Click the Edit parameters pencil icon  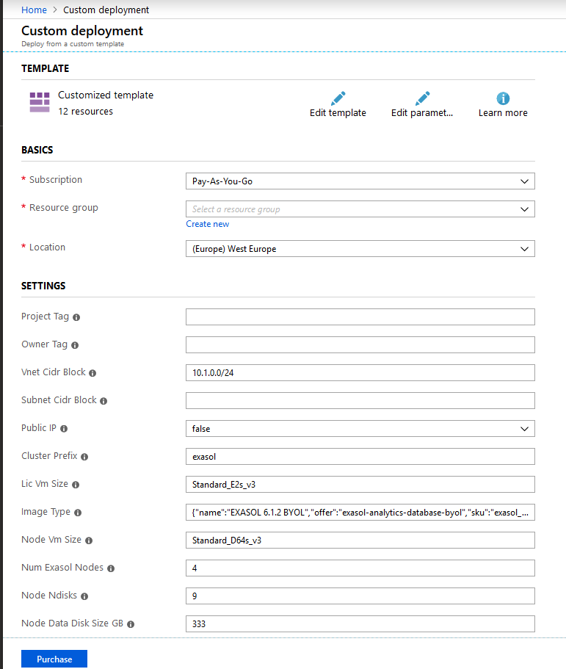(x=421, y=98)
